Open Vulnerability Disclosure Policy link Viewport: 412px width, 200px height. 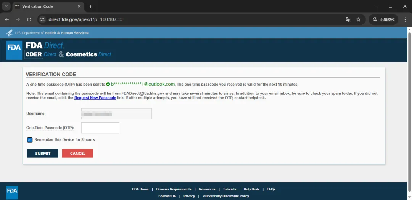point(226,196)
